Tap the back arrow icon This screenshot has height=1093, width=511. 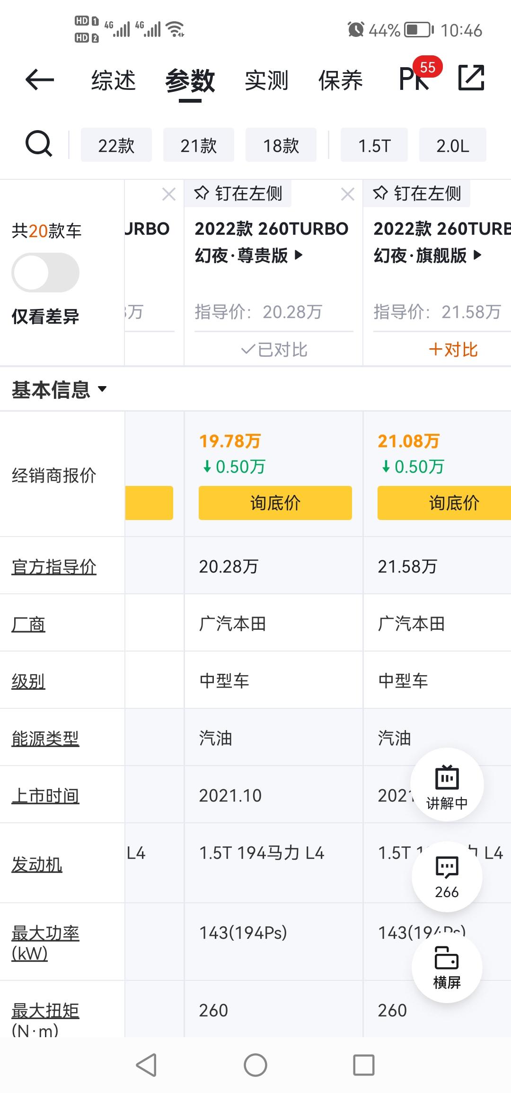tap(40, 79)
